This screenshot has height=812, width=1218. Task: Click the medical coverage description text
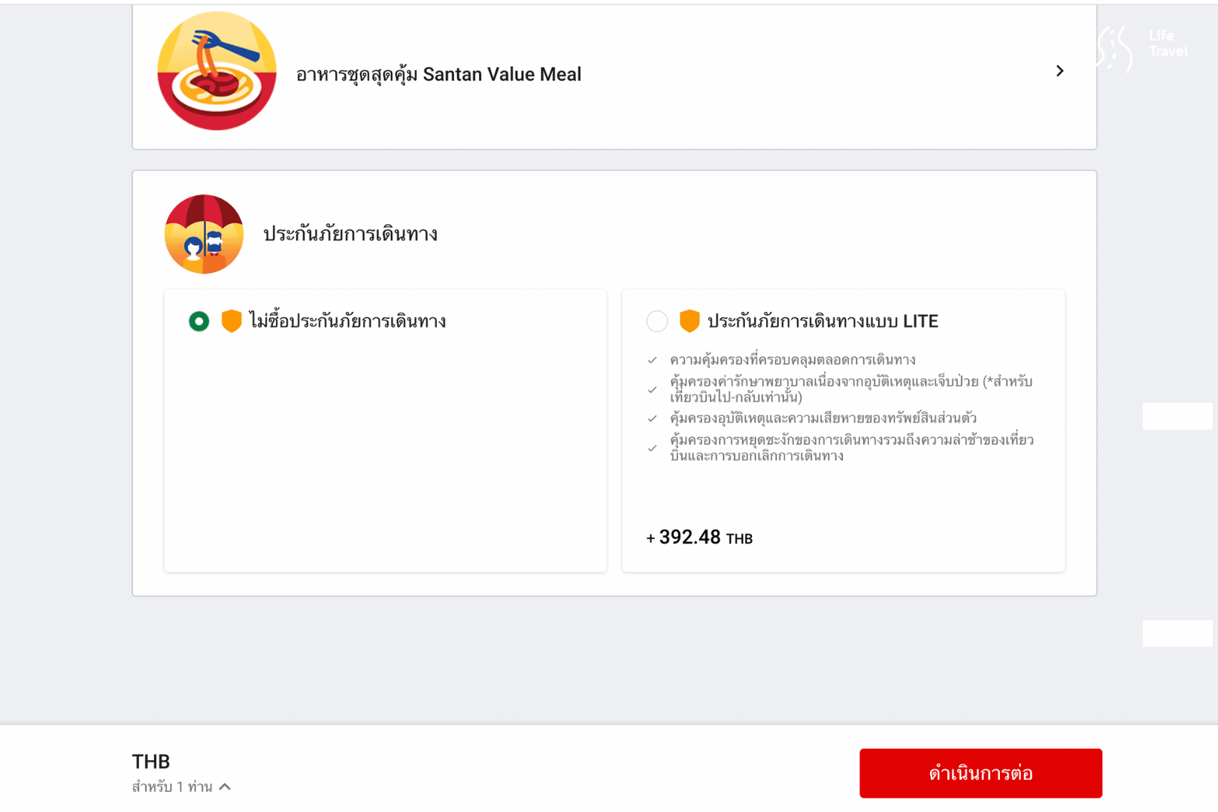pyautogui.click(x=851, y=389)
